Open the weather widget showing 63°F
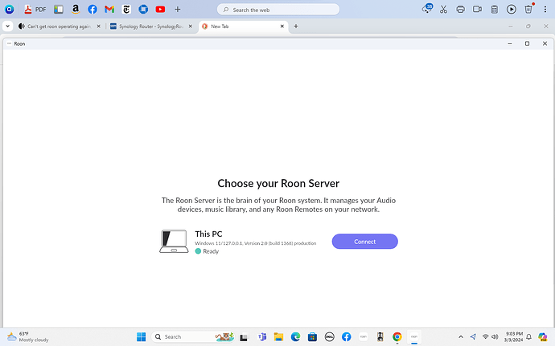Screen dimensions: 555x346 click(27, 337)
